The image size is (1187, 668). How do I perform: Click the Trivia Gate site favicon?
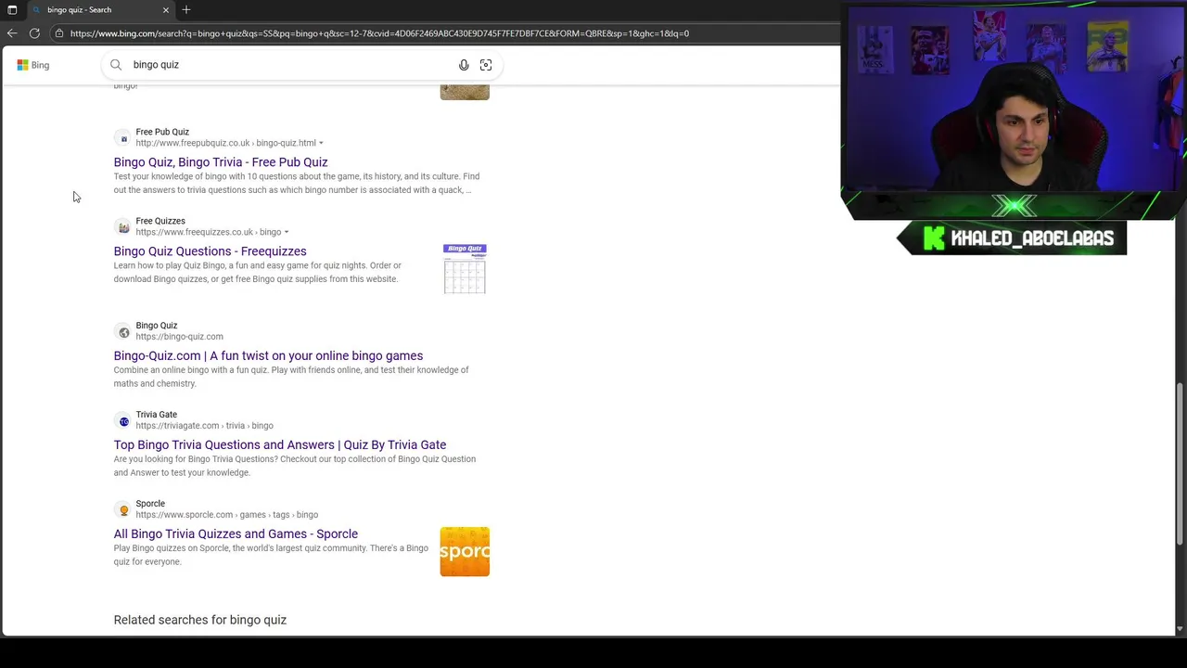(x=123, y=421)
